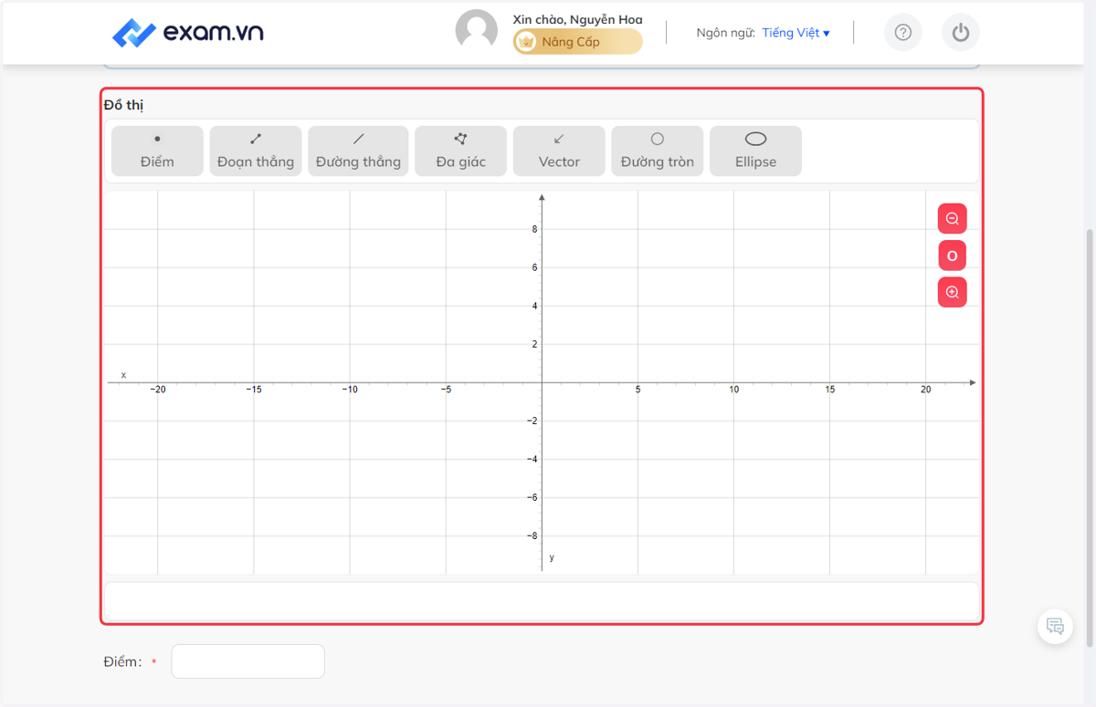
Task: Click the "Điểm:" label beside input
Action: click(x=123, y=661)
